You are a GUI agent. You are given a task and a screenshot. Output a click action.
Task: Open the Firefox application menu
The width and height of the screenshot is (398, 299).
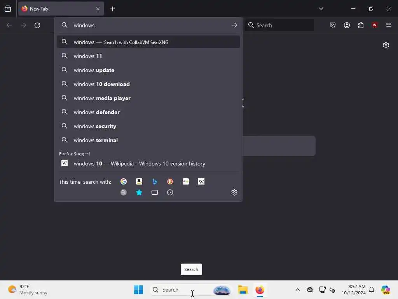click(389, 25)
